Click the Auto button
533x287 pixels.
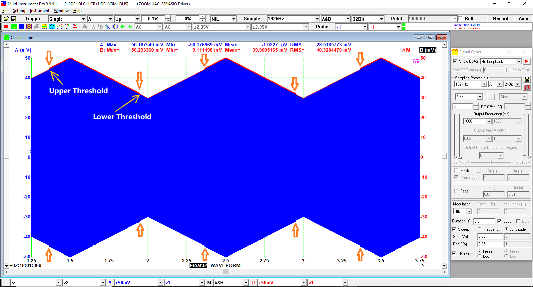pyautogui.click(x=523, y=19)
